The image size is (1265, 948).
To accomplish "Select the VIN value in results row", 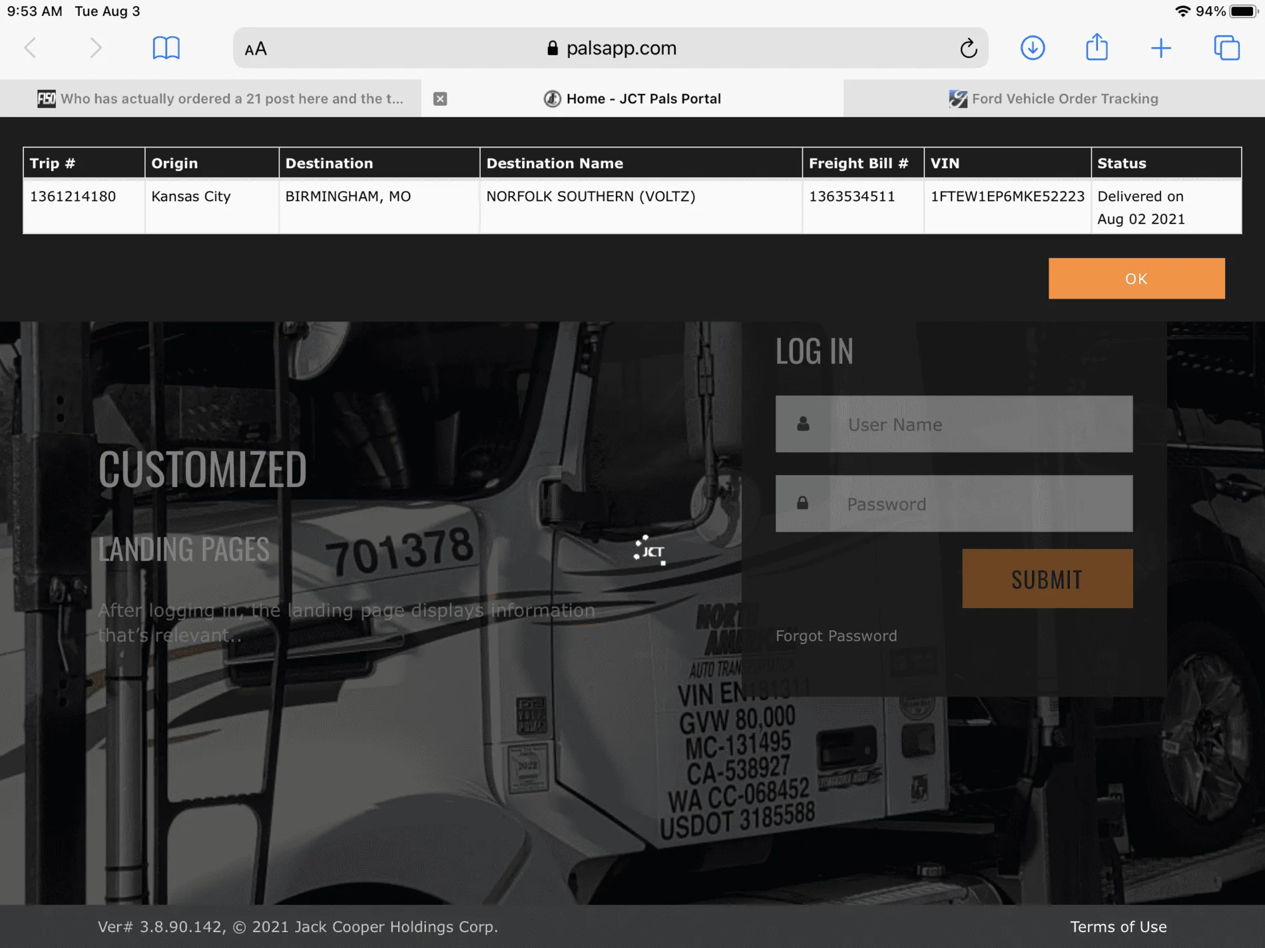I will (1007, 196).
